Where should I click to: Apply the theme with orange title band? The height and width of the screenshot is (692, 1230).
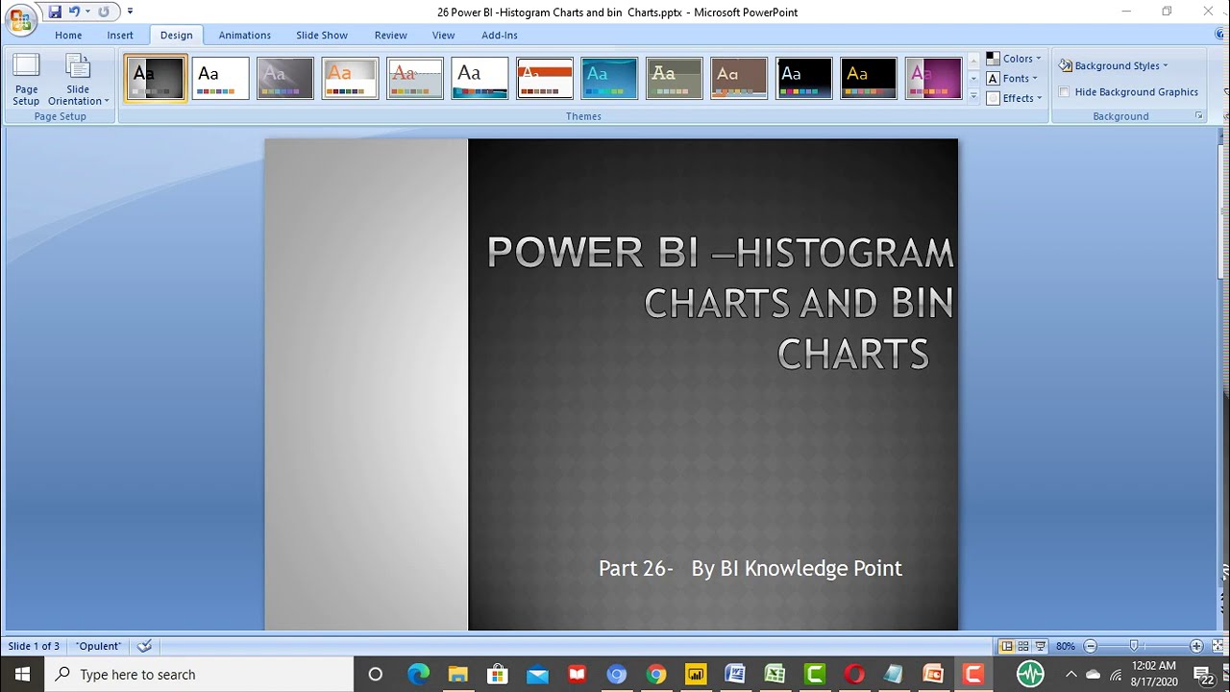point(545,78)
